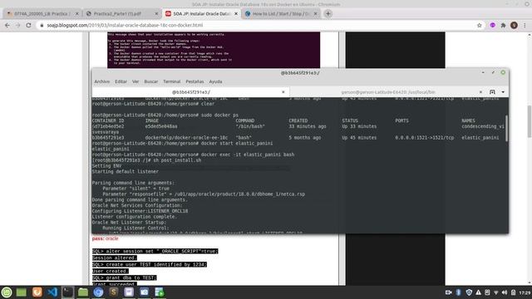The height and width of the screenshot is (299, 532).
Task: Click the 'pass: oracle' text on blog
Action: pyautogui.click(x=106, y=238)
